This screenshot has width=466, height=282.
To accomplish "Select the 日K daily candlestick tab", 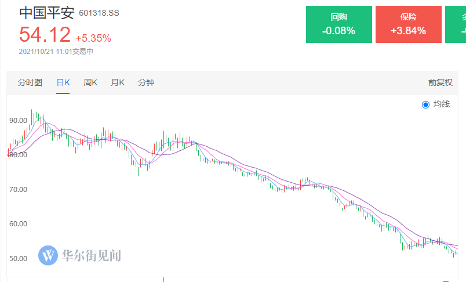I will tap(63, 82).
